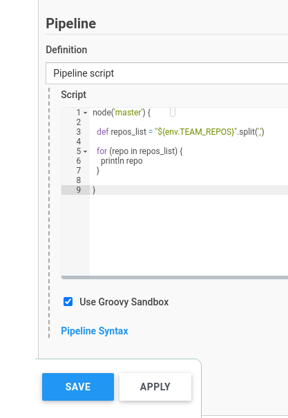The image size is (288, 418).
Task: Click the gray resize bar below script editor
Action: [x=175, y=278]
